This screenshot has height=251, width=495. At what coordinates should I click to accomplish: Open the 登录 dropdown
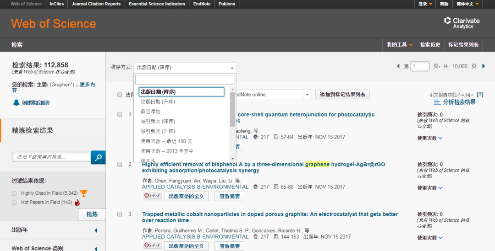[x=425, y=4]
